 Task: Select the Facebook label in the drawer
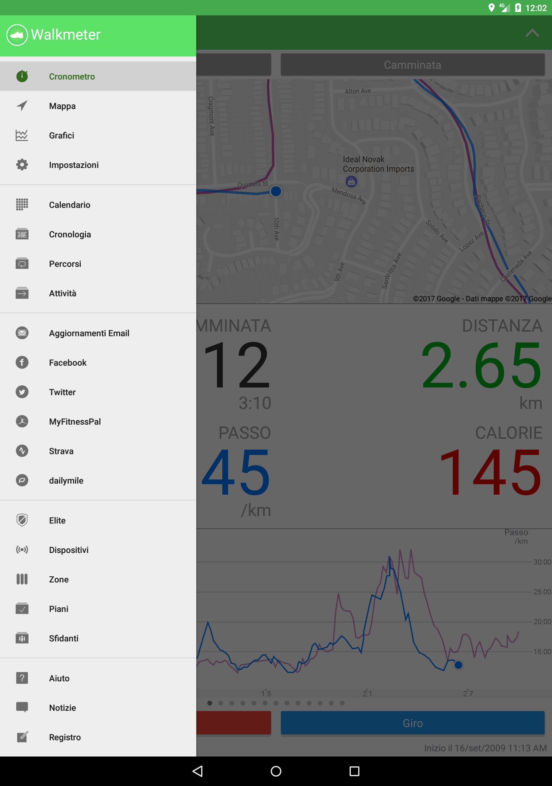pos(68,363)
